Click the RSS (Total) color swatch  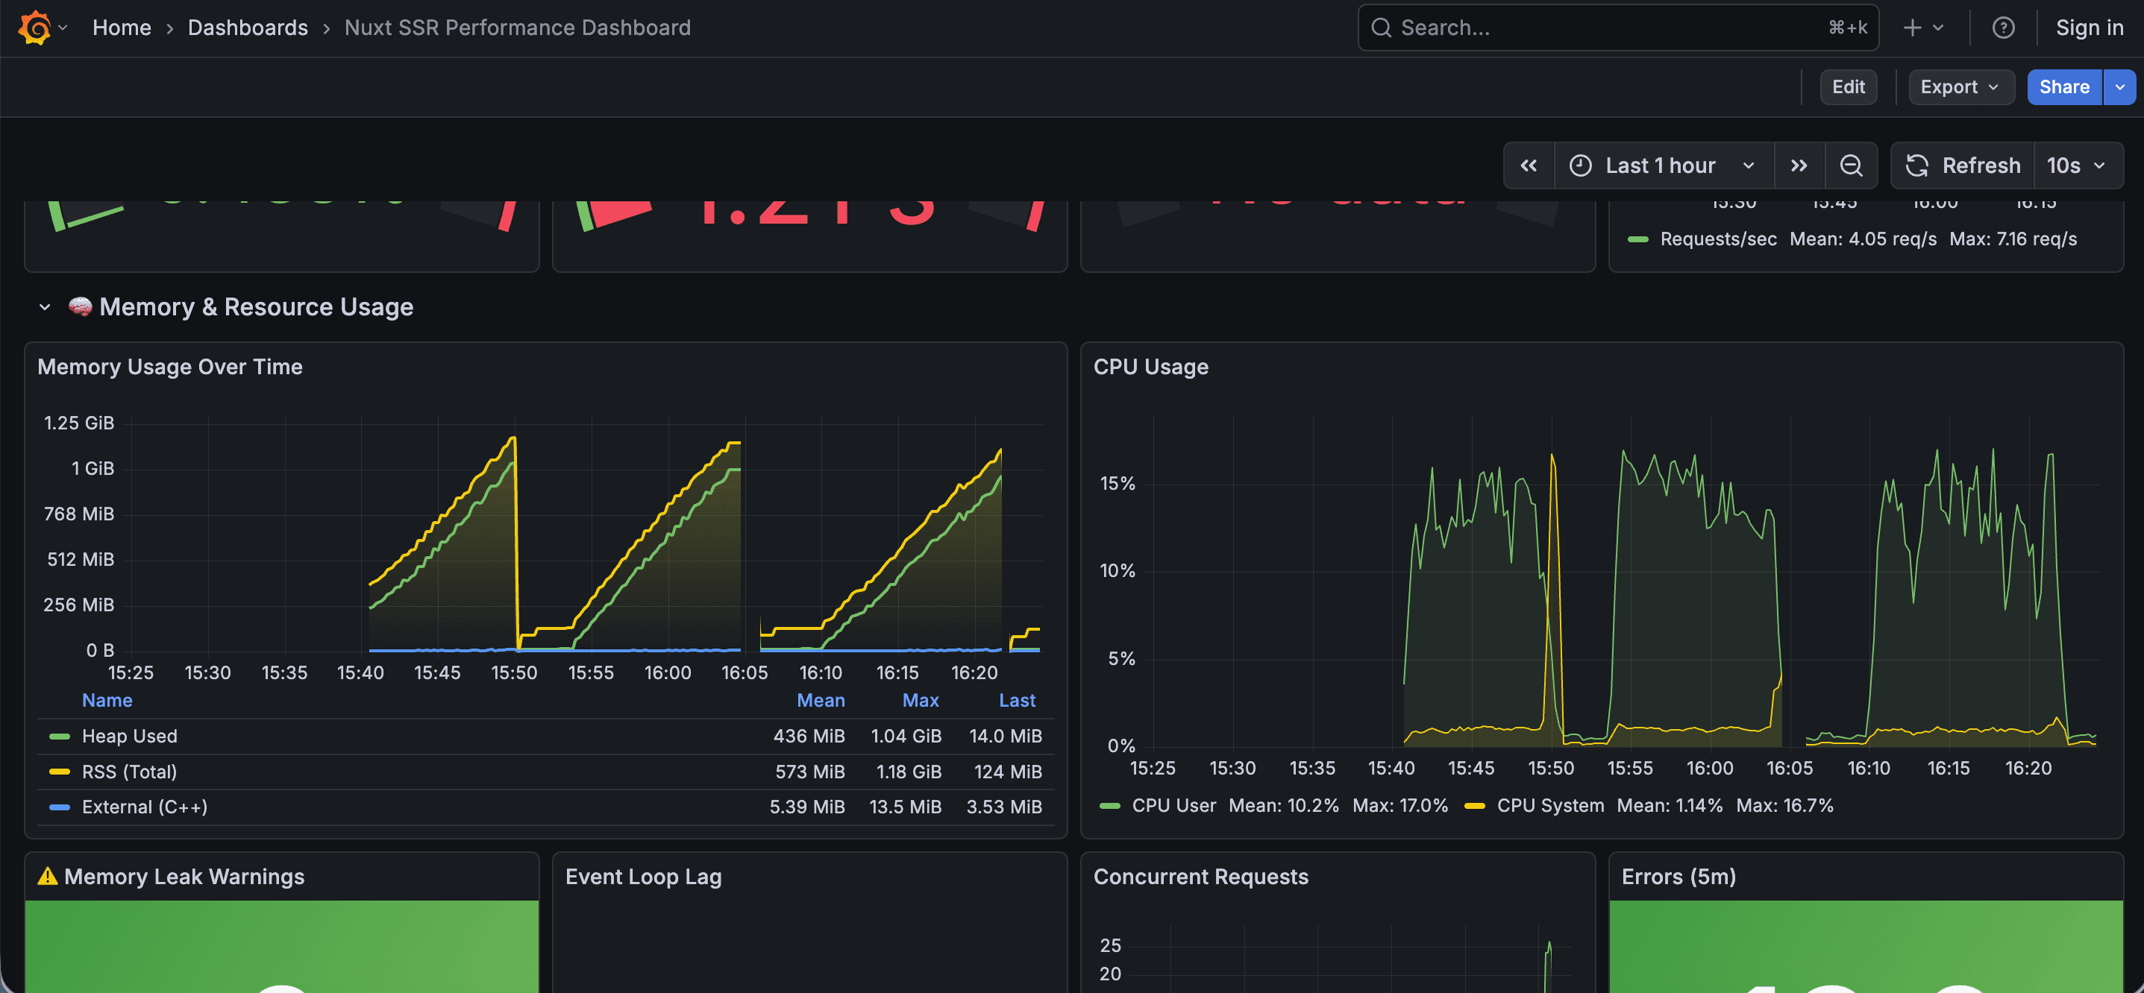click(x=59, y=771)
